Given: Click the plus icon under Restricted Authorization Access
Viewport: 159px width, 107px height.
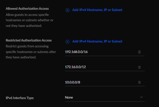Looking at the screenshot, I should [67, 42].
